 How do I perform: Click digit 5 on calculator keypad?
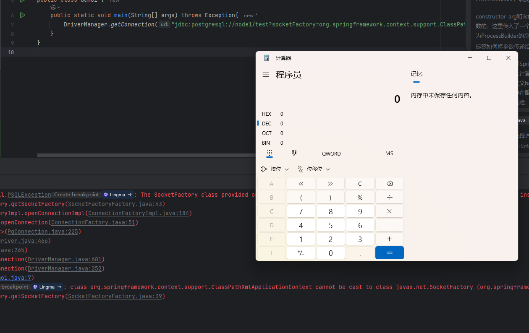coord(330,225)
